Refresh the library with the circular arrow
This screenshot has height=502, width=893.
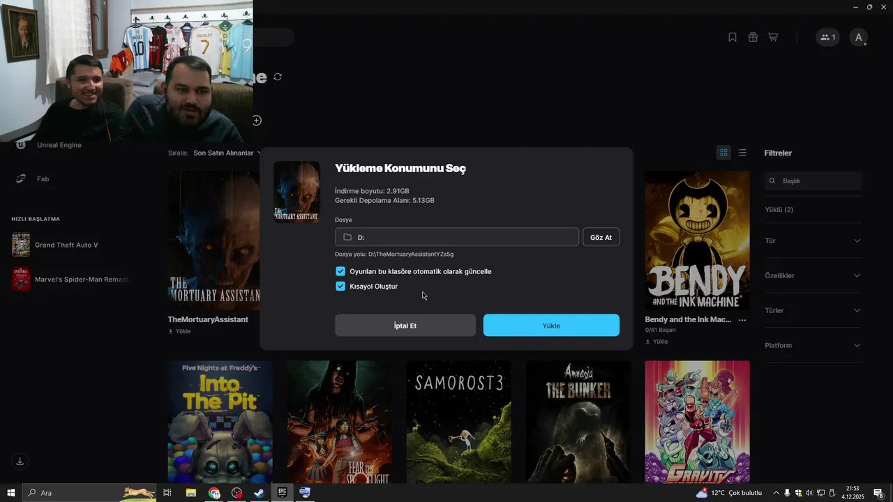click(278, 77)
